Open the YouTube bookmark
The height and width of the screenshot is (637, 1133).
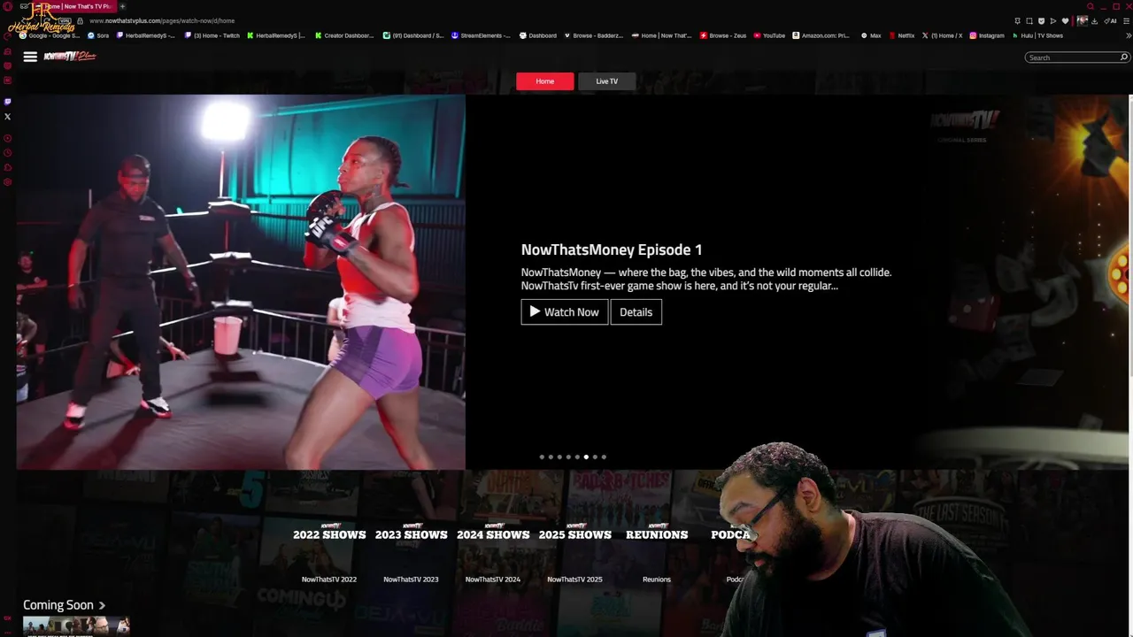tap(769, 35)
